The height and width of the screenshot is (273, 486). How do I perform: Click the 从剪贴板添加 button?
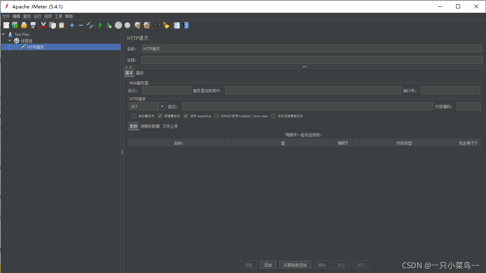(295, 265)
